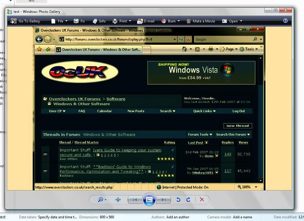
Task: Click the '800 x 560' dimensions value
Action: (x=107, y=217)
